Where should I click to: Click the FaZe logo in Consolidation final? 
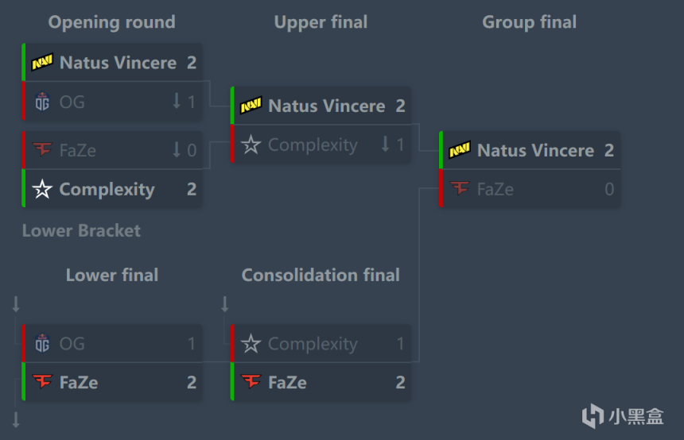(x=251, y=382)
